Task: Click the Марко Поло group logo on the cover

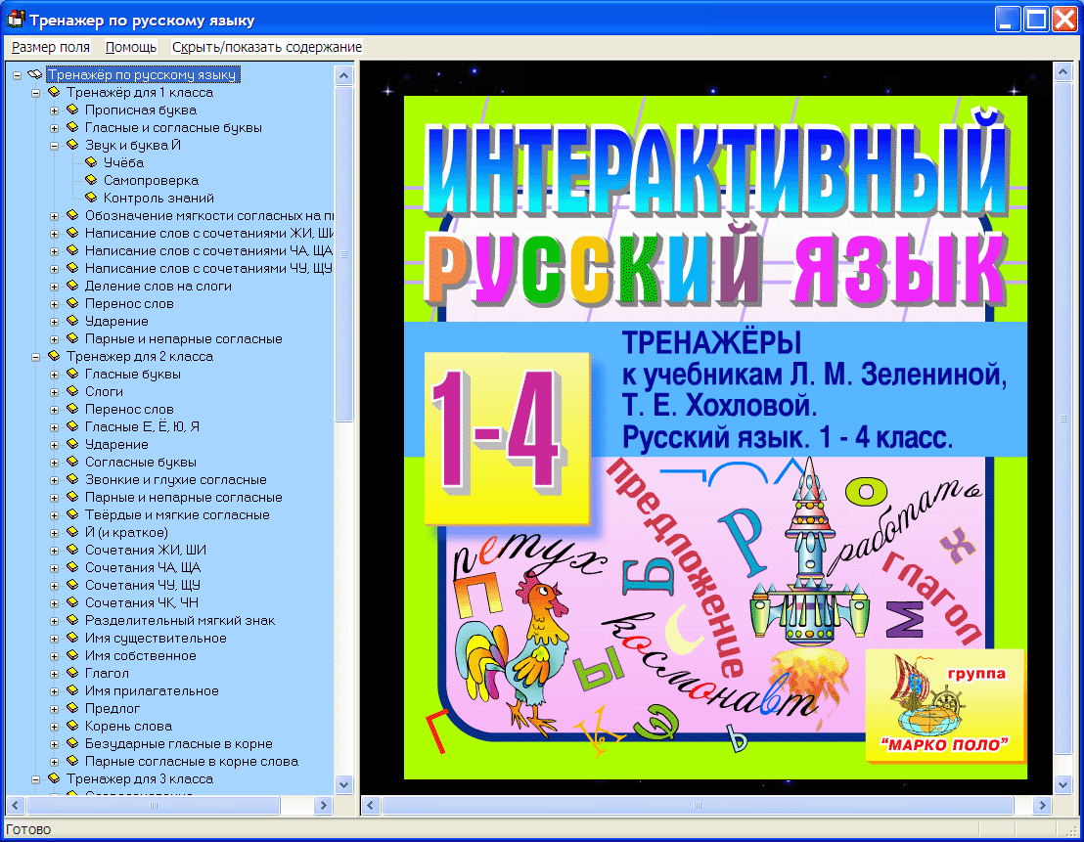Action: tap(944, 706)
